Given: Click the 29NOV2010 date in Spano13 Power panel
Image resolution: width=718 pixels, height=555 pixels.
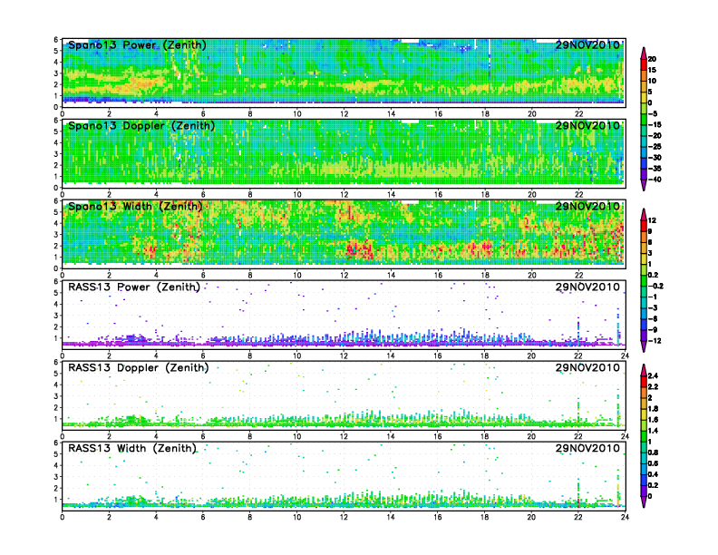Looking at the screenshot, I should 587,44.
